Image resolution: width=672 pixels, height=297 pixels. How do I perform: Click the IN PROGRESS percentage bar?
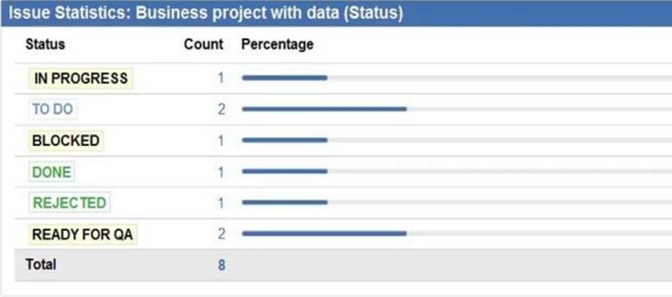(457, 79)
